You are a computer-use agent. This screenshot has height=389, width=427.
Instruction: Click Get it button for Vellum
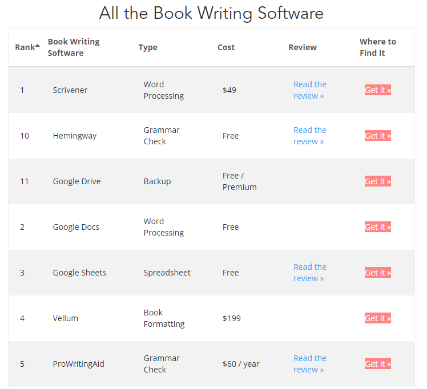point(378,318)
